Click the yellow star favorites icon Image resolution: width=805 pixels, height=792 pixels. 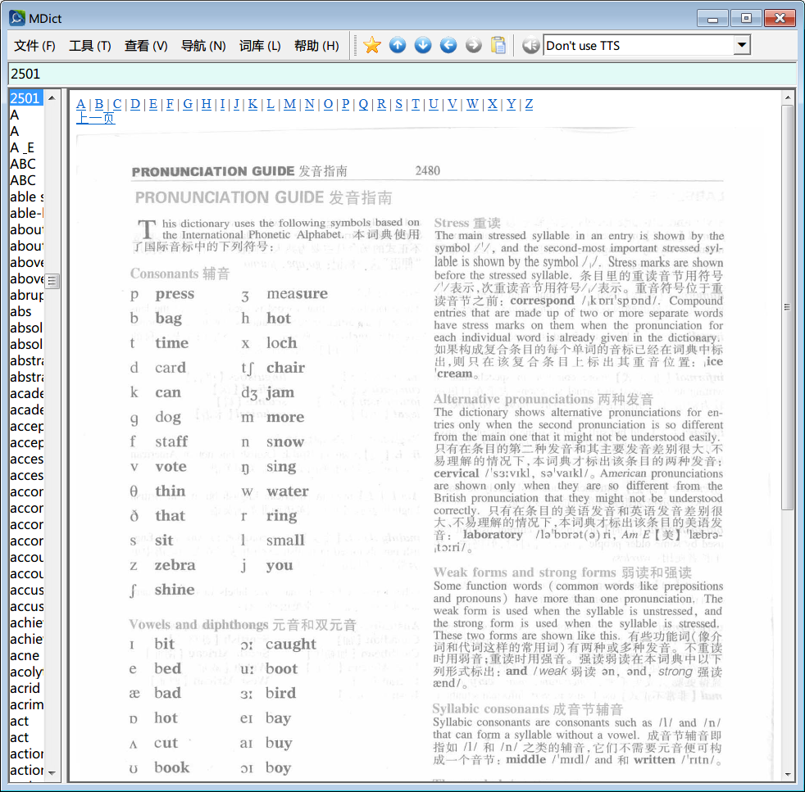point(371,46)
